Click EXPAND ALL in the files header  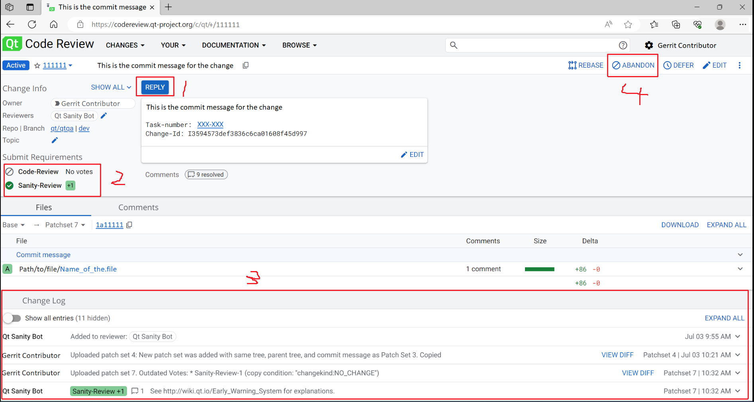[x=727, y=225]
